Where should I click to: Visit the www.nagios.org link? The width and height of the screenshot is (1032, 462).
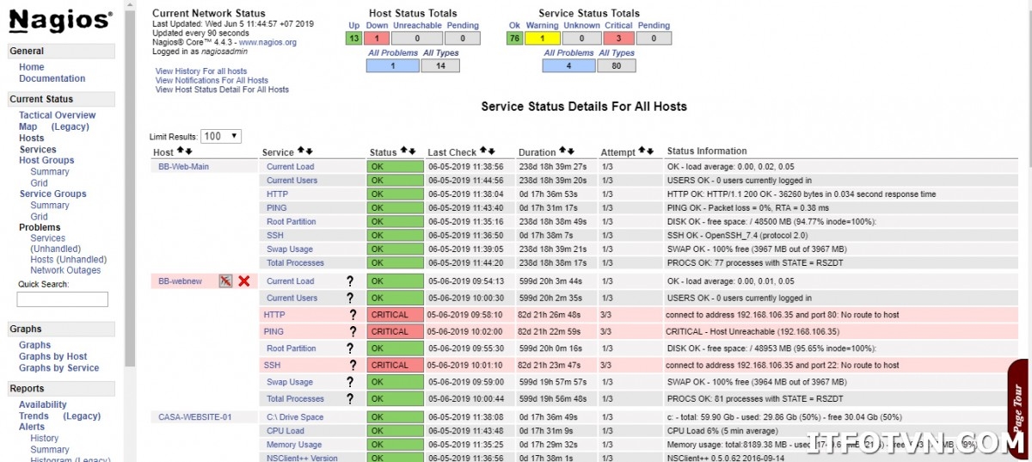267,42
